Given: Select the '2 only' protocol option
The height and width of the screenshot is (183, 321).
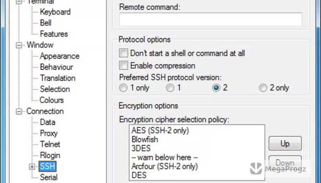Looking at the screenshot, I should click(263, 88).
